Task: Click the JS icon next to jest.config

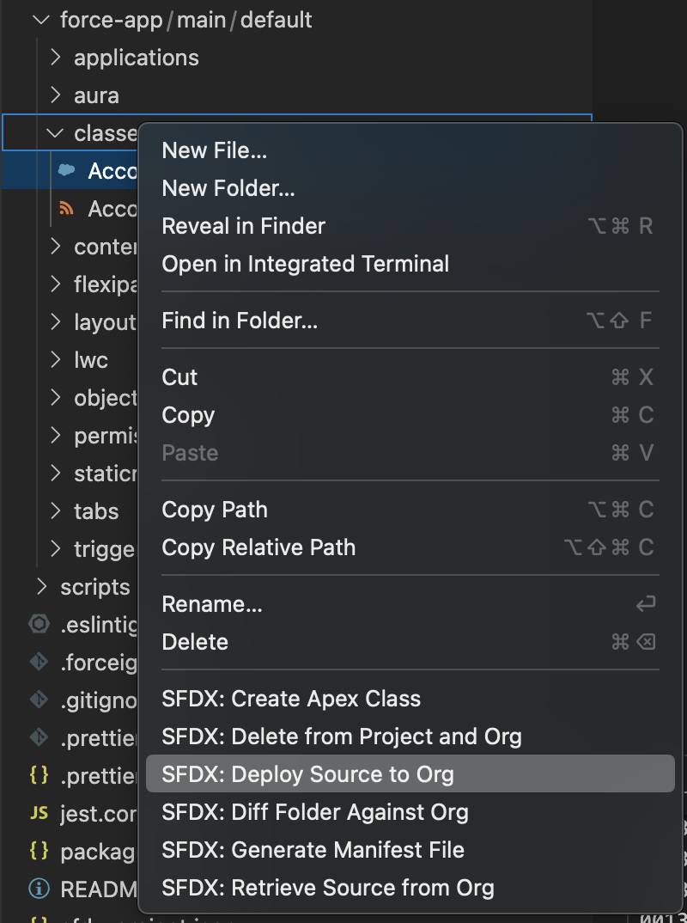Action: coord(38,814)
